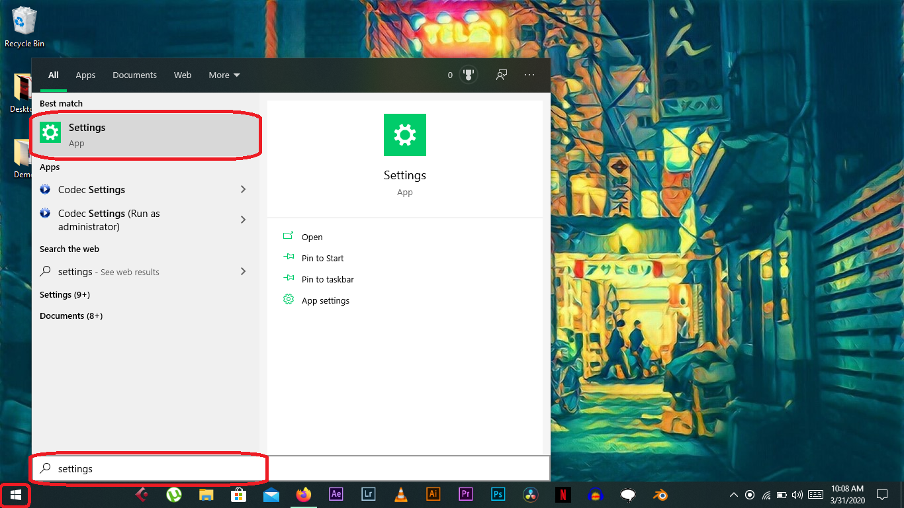Expand the More filter dropdown
Viewport: 904px width, 508px height.
(224, 75)
